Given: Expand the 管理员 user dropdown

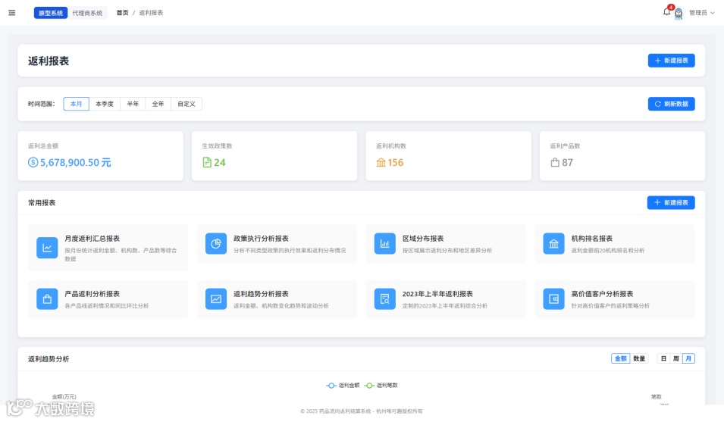Looking at the screenshot, I should pos(702,13).
